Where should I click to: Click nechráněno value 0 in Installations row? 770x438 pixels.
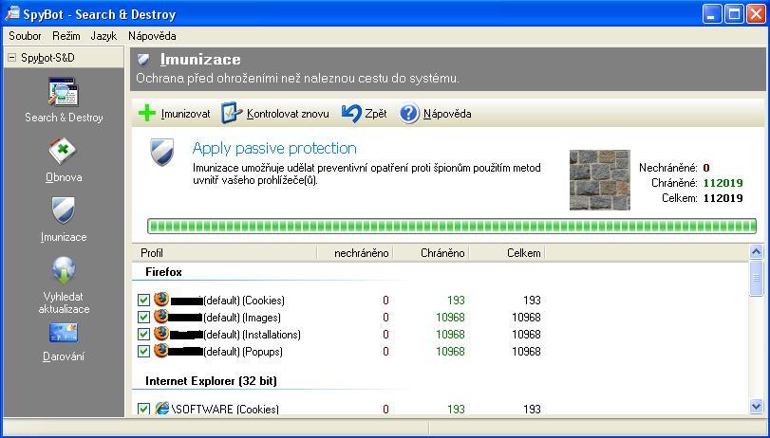385,335
